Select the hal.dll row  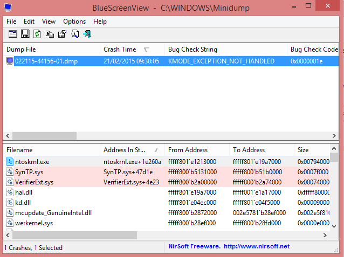(x=167, y=192)
